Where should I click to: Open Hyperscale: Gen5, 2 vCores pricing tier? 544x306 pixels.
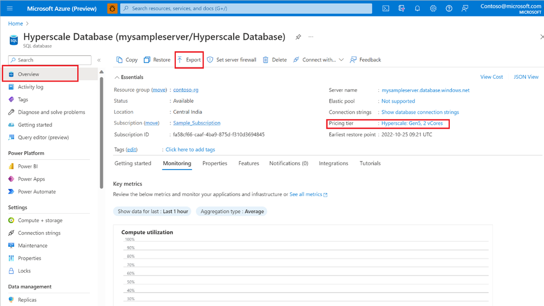pyautogui.click(x=412, y=123)
